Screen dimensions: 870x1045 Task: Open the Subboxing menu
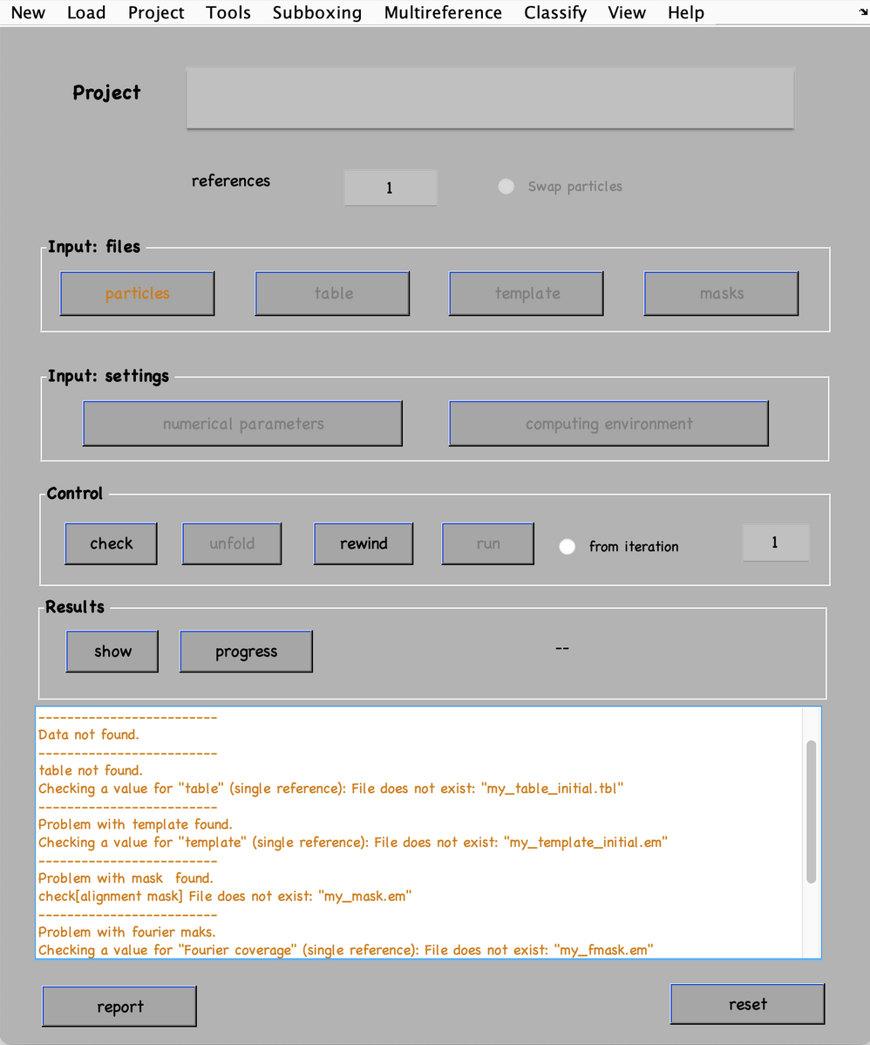click(x=316, y=12)
